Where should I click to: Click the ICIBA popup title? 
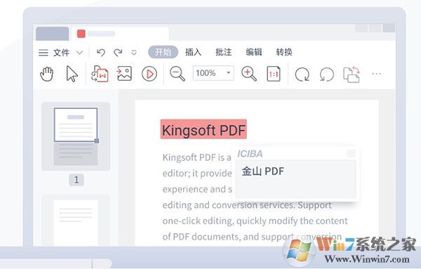[250, 154]
